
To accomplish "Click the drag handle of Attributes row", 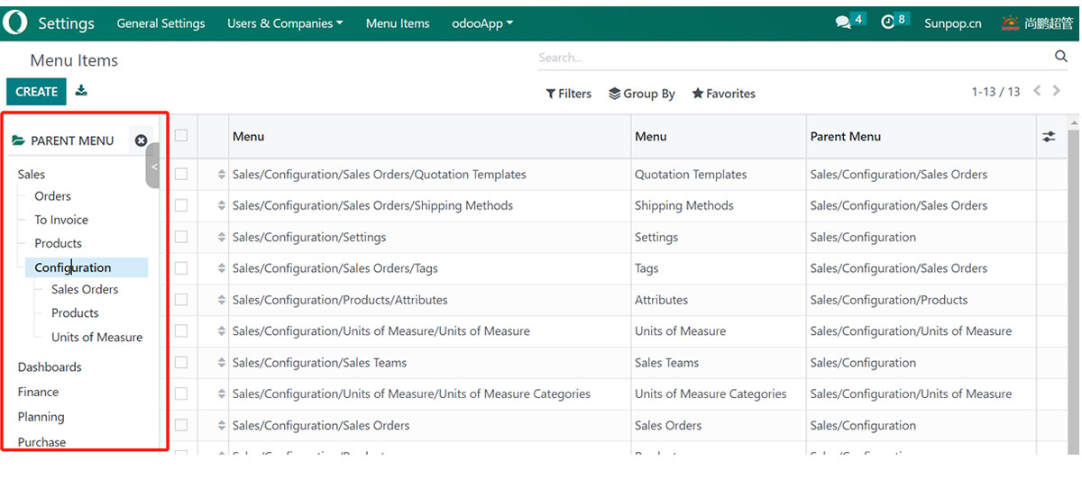I will pyautogui.click(x=222, y=300).
